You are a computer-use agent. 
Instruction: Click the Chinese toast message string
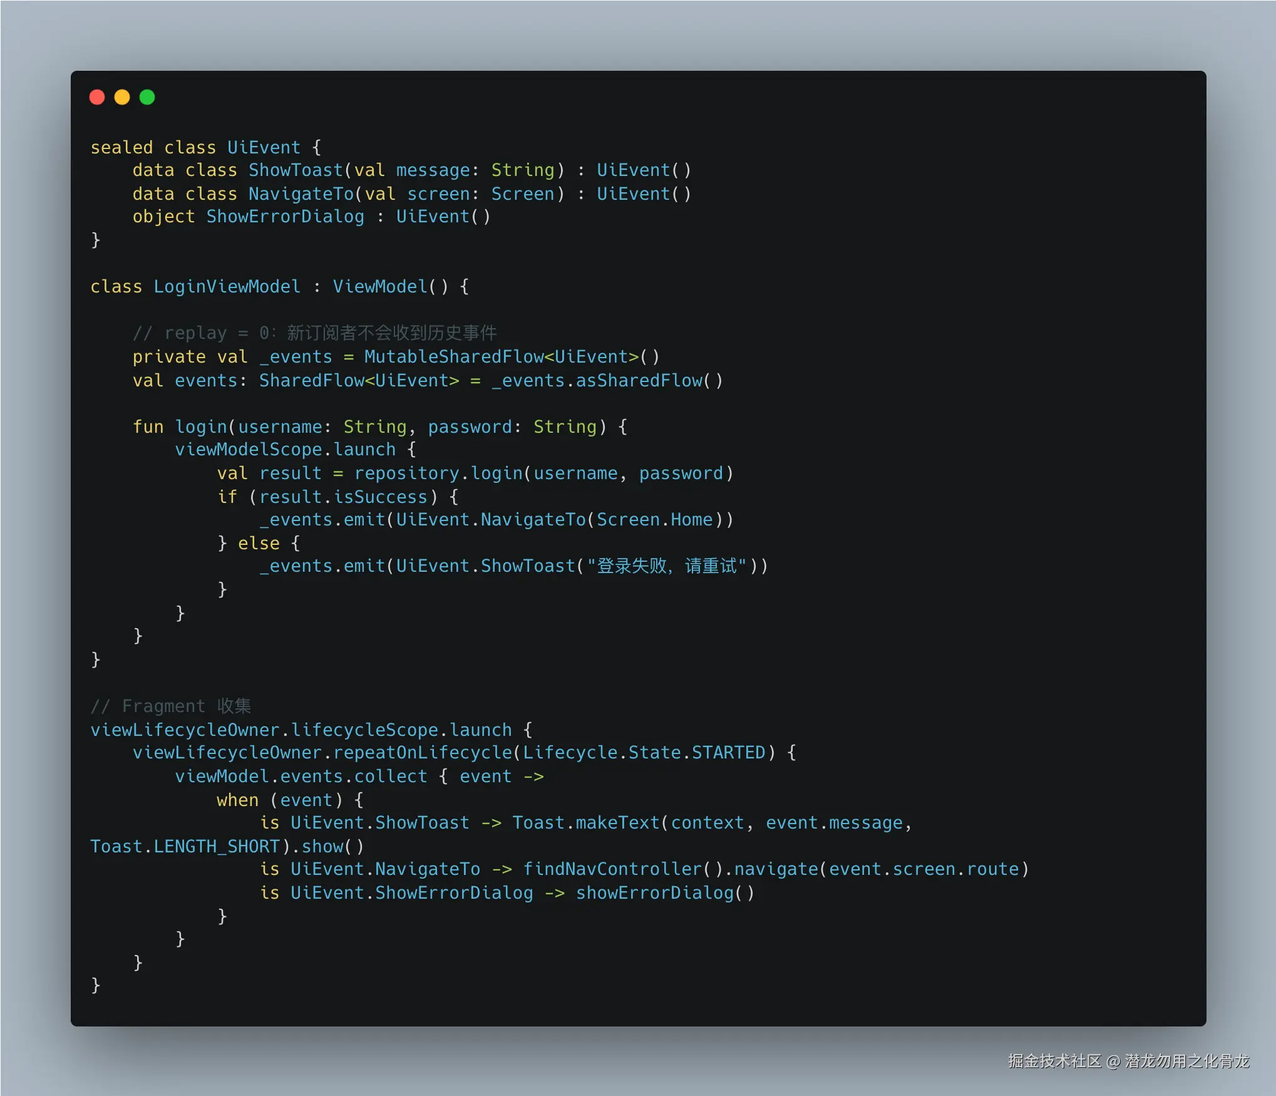coord(667,566)
